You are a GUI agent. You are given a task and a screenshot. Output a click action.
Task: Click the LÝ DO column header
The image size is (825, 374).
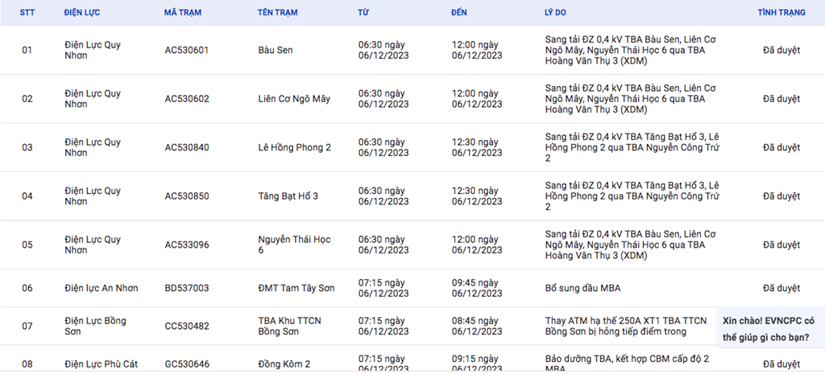555,13
